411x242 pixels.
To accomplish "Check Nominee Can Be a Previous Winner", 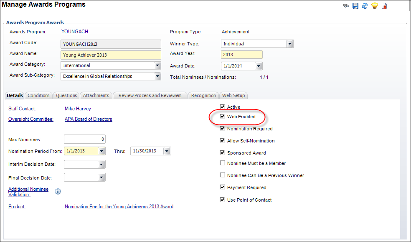I will point(222,175).
